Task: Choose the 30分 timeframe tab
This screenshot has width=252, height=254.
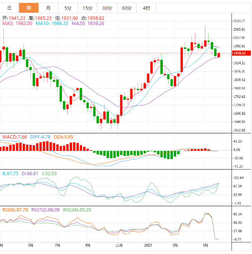Action: click(107, 8)
